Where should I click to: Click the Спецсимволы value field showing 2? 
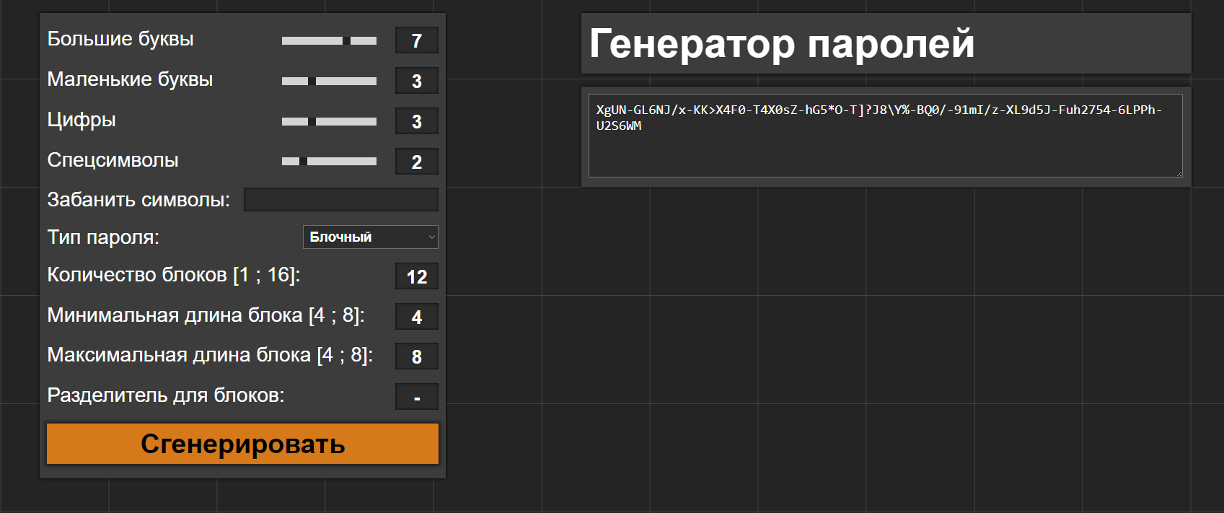point(417,162)
